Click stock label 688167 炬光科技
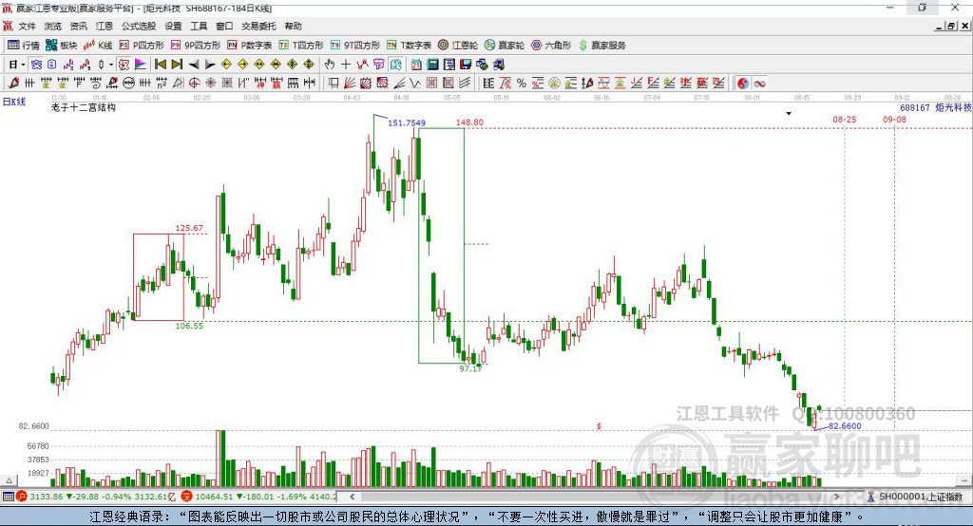This screenshot has width=973, height=526. [935, 108]
